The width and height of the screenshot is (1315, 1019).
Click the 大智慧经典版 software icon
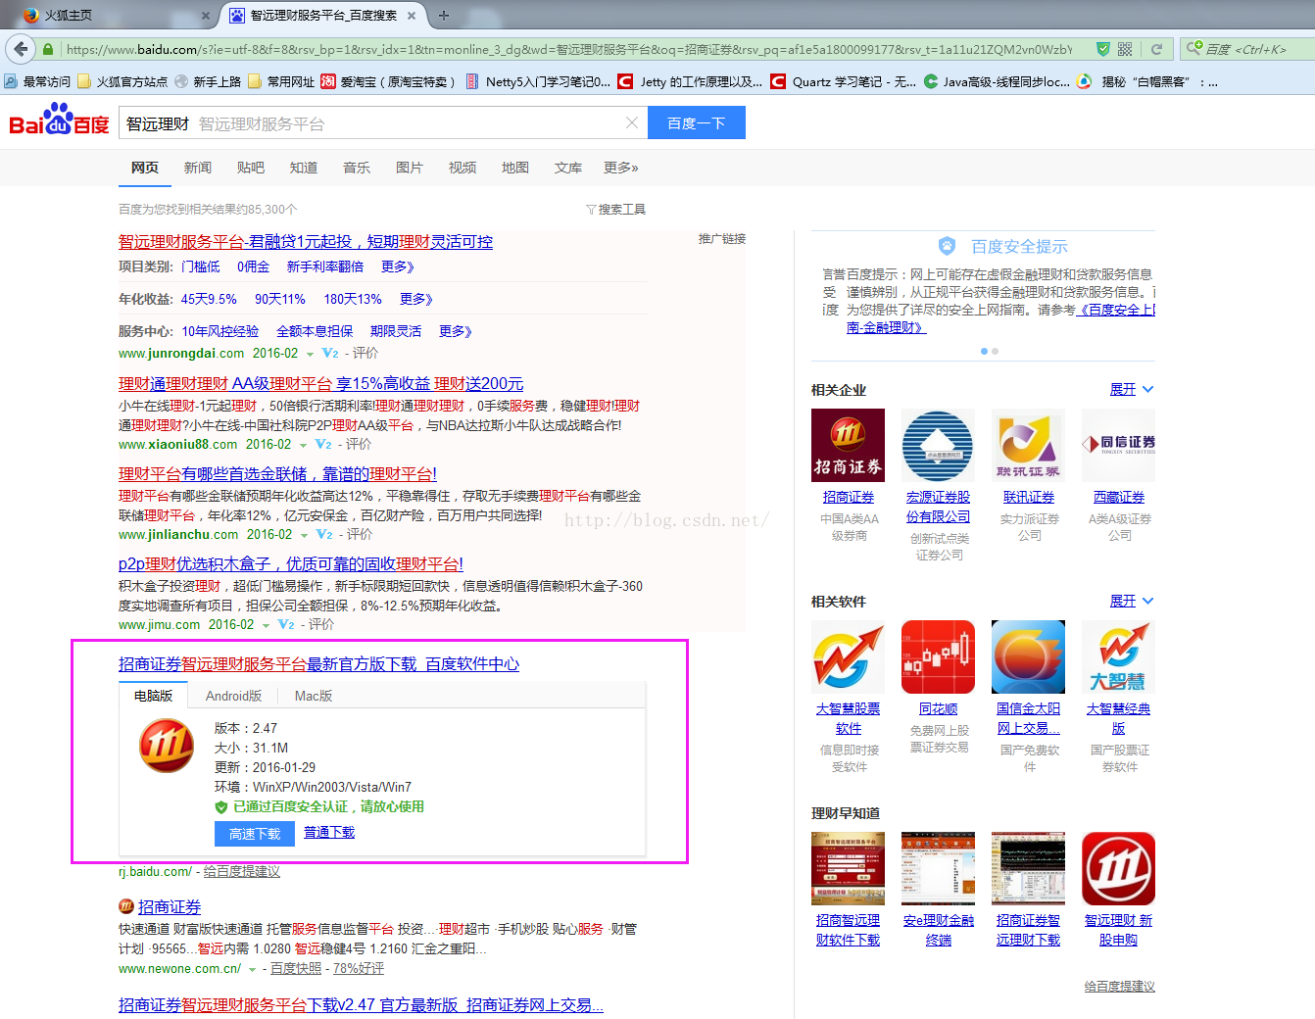pos(1119,657)
